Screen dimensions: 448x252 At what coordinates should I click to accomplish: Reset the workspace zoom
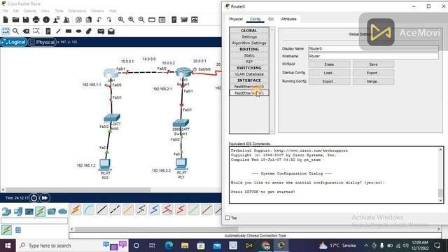click(x=132, y=20)
